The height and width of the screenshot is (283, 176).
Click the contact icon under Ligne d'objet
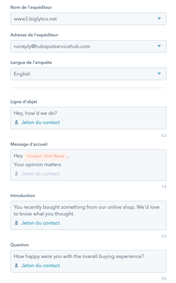point(16,122)
